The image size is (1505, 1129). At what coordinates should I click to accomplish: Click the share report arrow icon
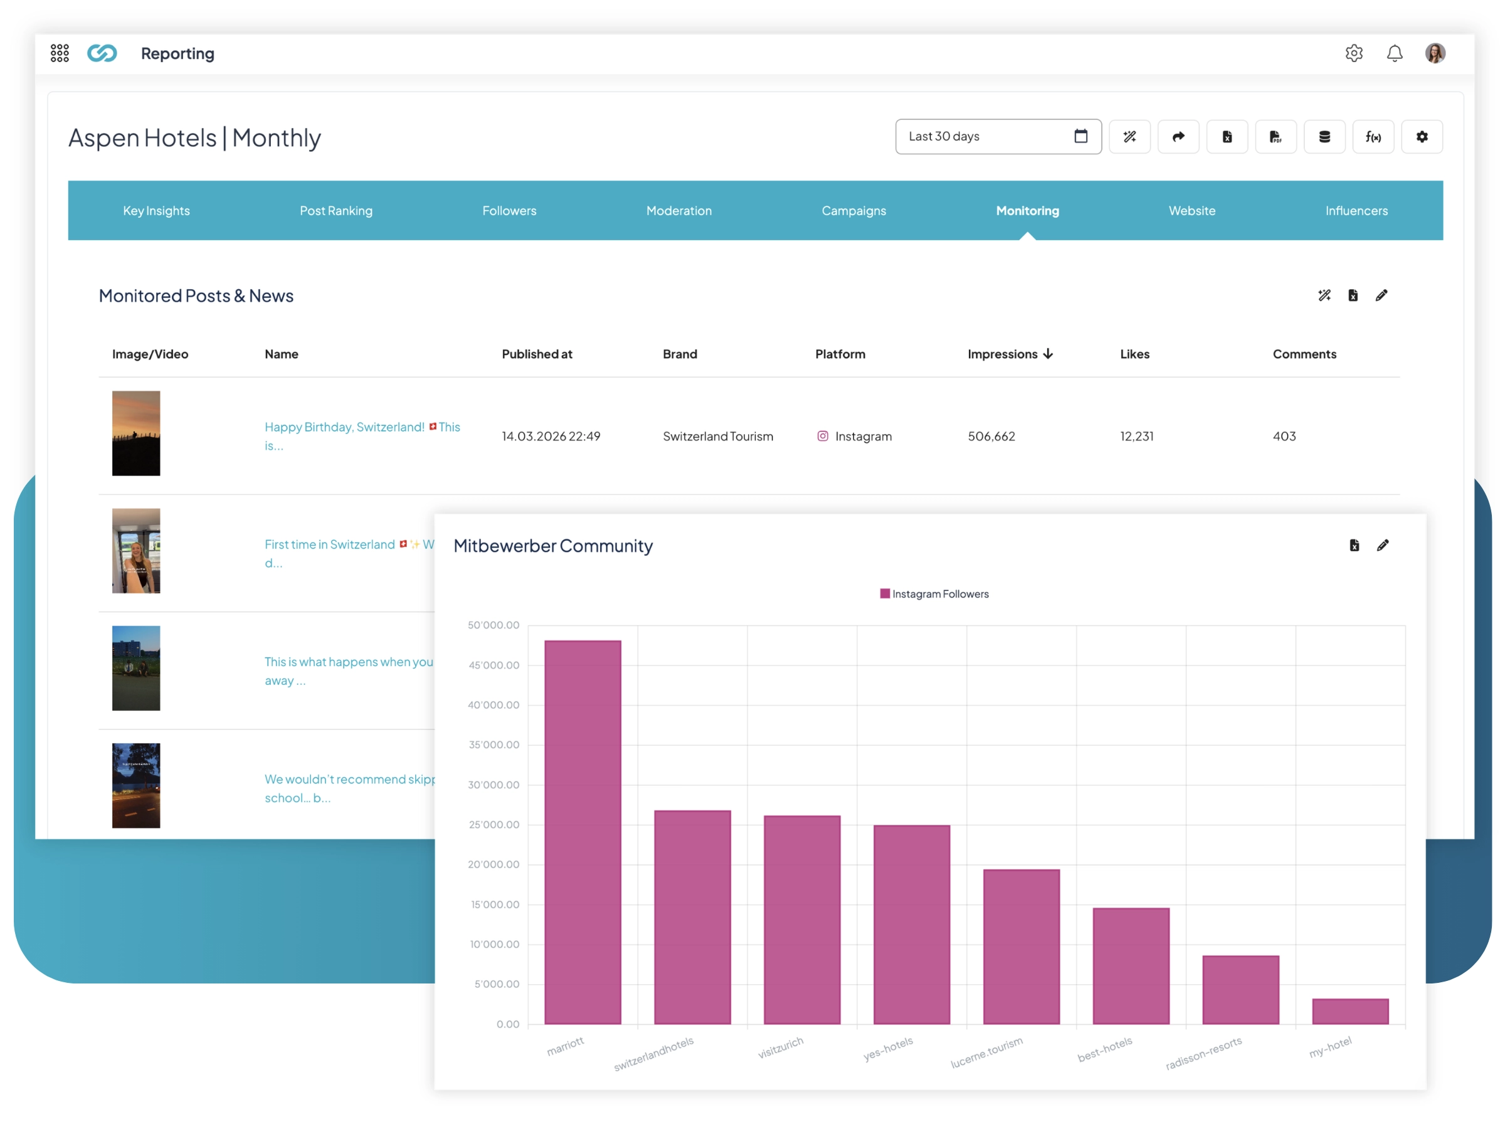point(1178,137)
